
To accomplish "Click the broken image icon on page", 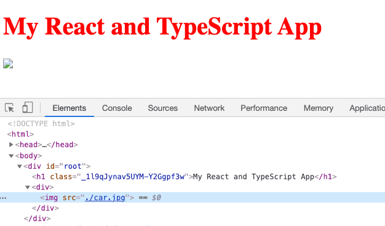I will pyautogui.click(x=8, y=63).
